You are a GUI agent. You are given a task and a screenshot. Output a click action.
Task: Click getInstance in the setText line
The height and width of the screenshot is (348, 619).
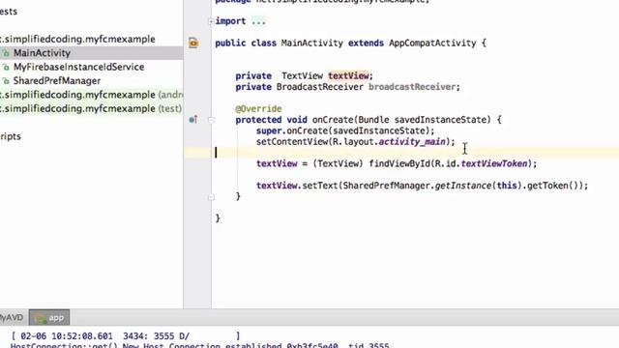coord(462,186)
